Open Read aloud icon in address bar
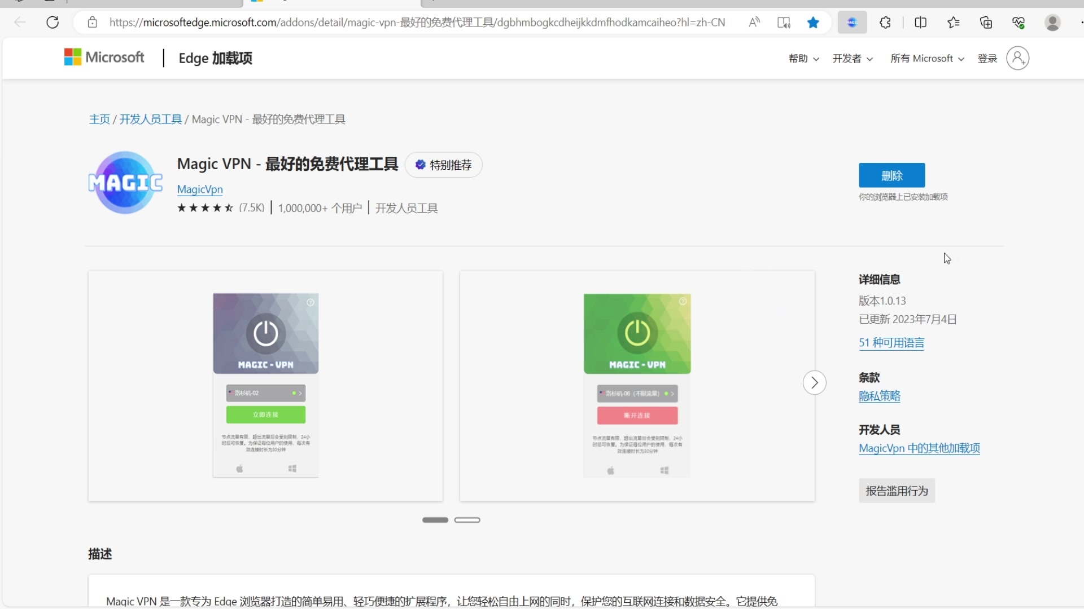 [754, 23]
